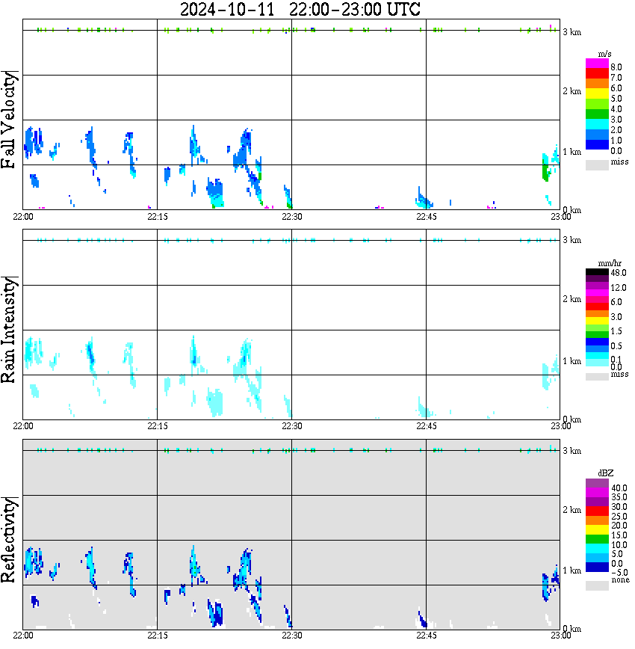Select the orange 20.0 dBZ legend swatch
Image resolution: width=635 pixels, height=649 pixels.
click(597, 520)
